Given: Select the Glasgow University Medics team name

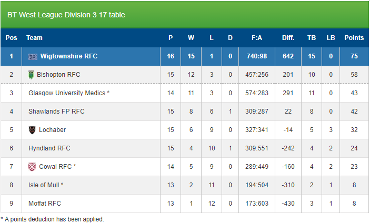Looking at the screenshot, I should (x=67, y=93).
